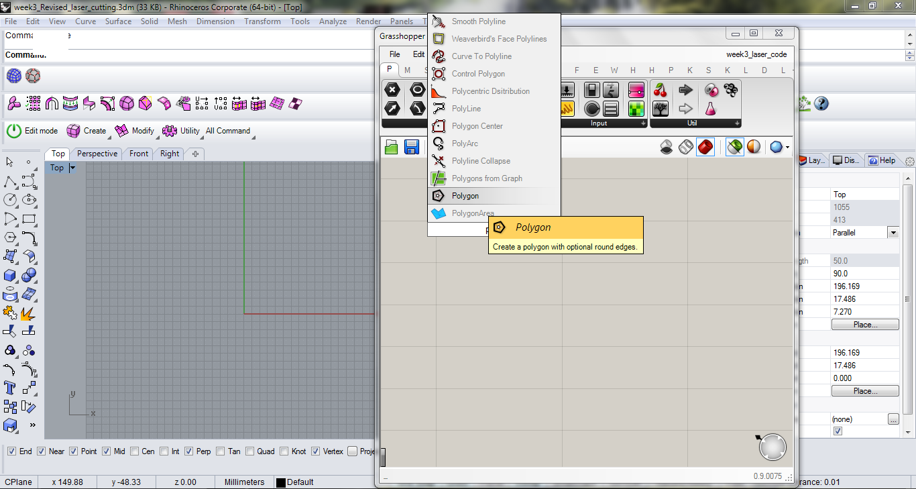916x489 pixels.
Task: Select wireframe preview mode icon
Action: (686, 146)
